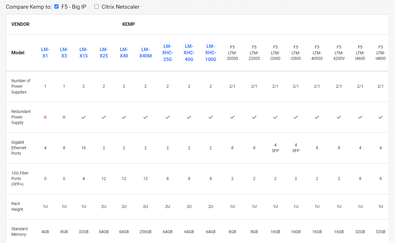Click green checkmark in LM-X15 column
This screenshot has width=395, height=243.
point(83,117)
